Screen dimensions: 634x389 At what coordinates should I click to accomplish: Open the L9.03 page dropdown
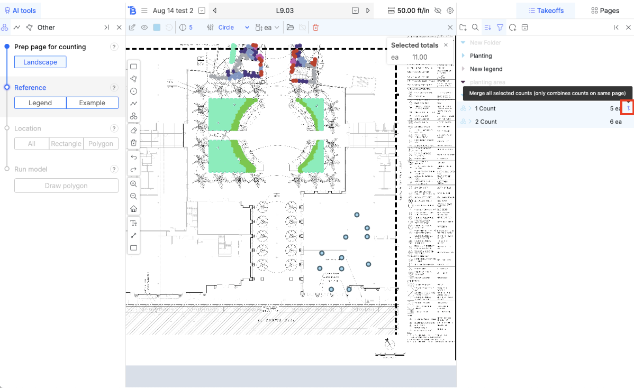355,11
